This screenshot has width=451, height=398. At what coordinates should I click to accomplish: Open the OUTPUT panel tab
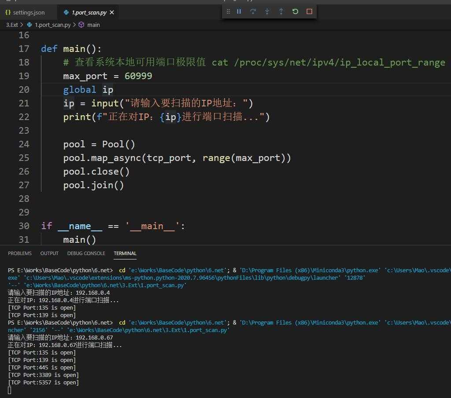pos(49,253)
